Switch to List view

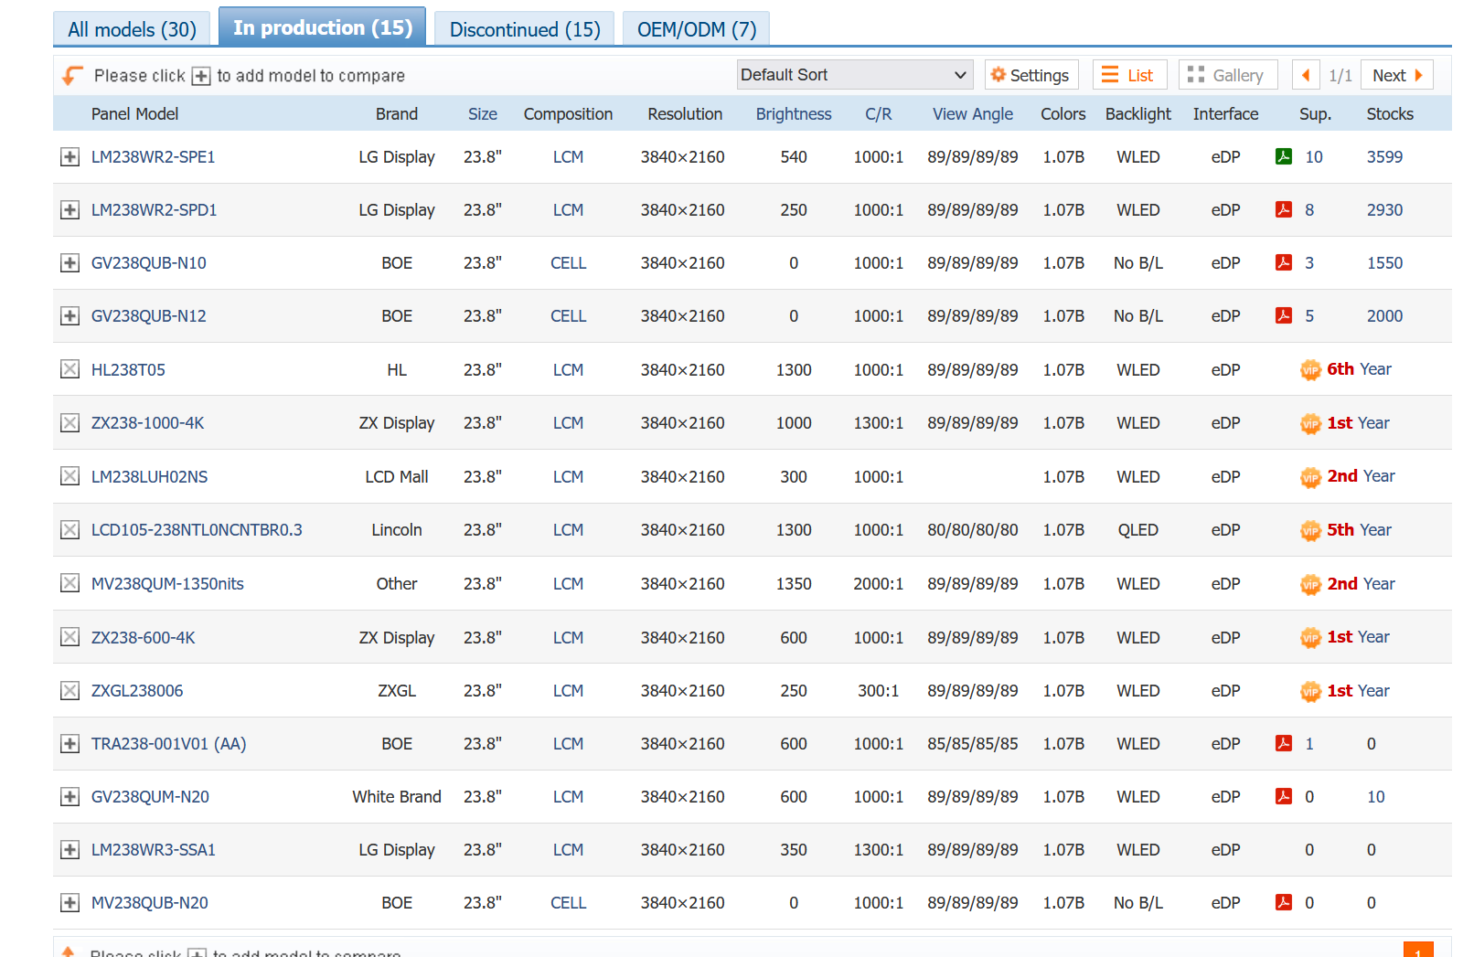[1129, 75]
